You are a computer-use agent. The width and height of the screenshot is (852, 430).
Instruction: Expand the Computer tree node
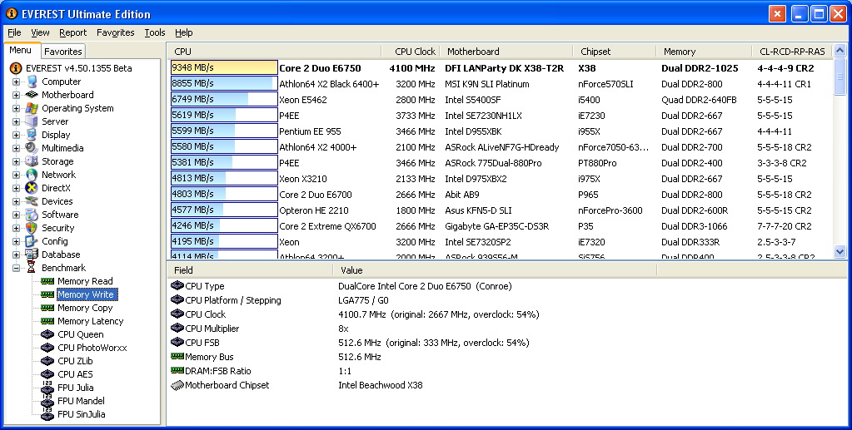(x=16, y=82)
